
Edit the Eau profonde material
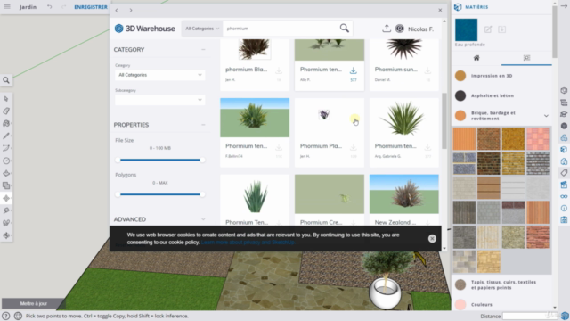pos(488,29)
